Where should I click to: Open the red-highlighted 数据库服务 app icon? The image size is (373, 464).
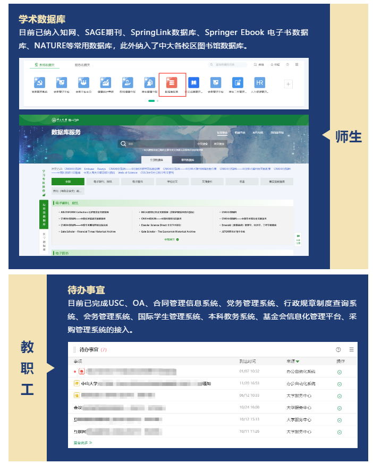tap(172, 83)
